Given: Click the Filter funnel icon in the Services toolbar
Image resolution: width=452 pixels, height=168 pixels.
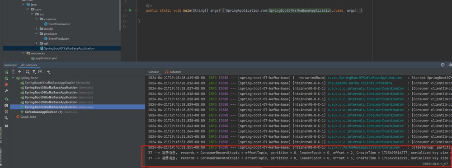Looking at the screenshot, I should [x=34, y=72].
